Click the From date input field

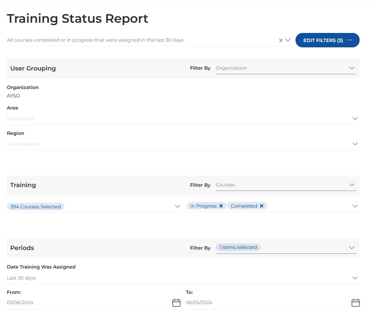pos(87,303)
